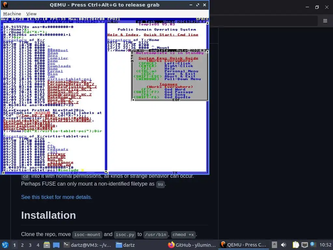Click the network tray icon

click(304, 245)
